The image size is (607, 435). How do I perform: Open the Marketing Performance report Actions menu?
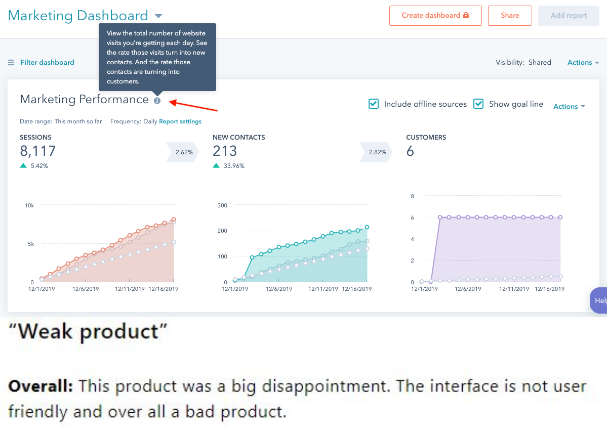[x=569, y=106]
